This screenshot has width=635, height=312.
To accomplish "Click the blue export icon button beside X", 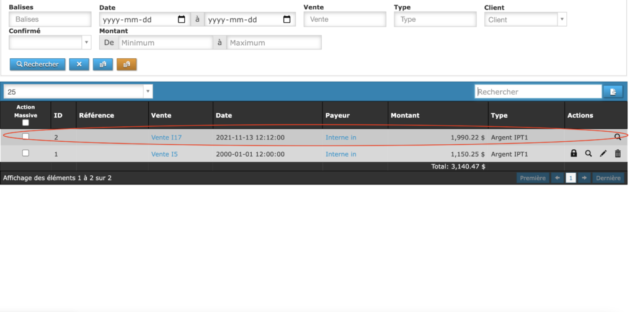I will 103,64.
